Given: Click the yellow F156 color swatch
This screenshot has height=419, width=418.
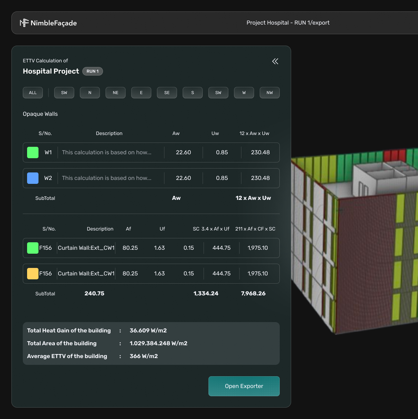Looking at the screenshot, I should point(33,274).
